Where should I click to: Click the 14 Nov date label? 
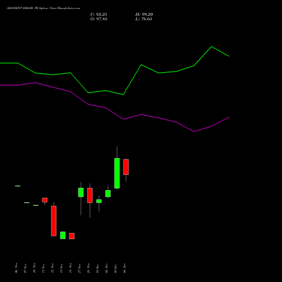coord(70,268)
